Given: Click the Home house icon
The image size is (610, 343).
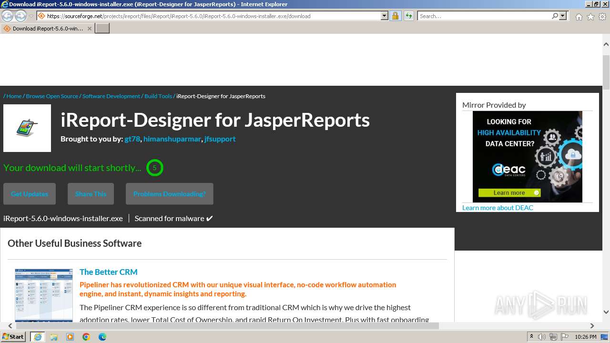Looking at the screenshot, I should click(579, 16).
